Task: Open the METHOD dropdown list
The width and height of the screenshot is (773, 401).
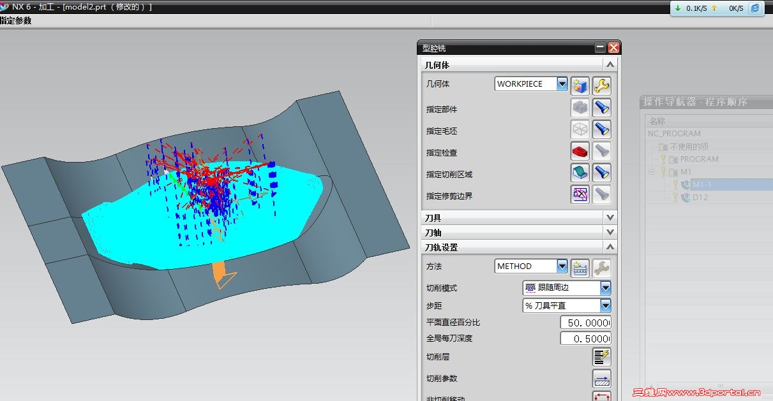Action: click(x=562, y=266)
